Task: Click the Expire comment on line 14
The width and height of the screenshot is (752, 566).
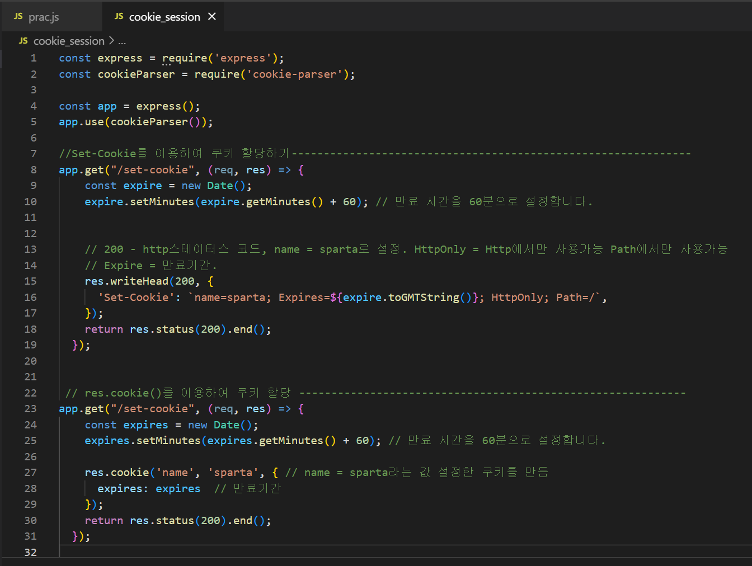Action: tap(151, 266)
